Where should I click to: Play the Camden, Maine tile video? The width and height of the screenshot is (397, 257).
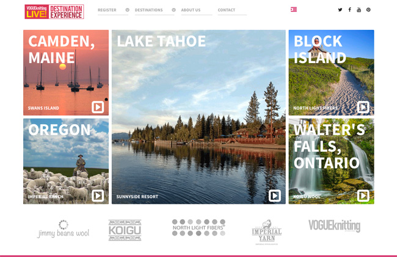click(x=98, y=107)
